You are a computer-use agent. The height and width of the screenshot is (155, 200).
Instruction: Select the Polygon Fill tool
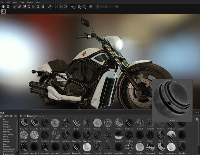29,6
